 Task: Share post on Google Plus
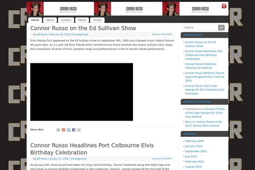(63, 130)
